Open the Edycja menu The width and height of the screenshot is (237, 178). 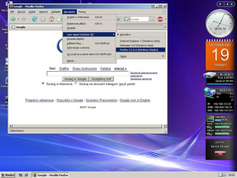tap(21, 12)
